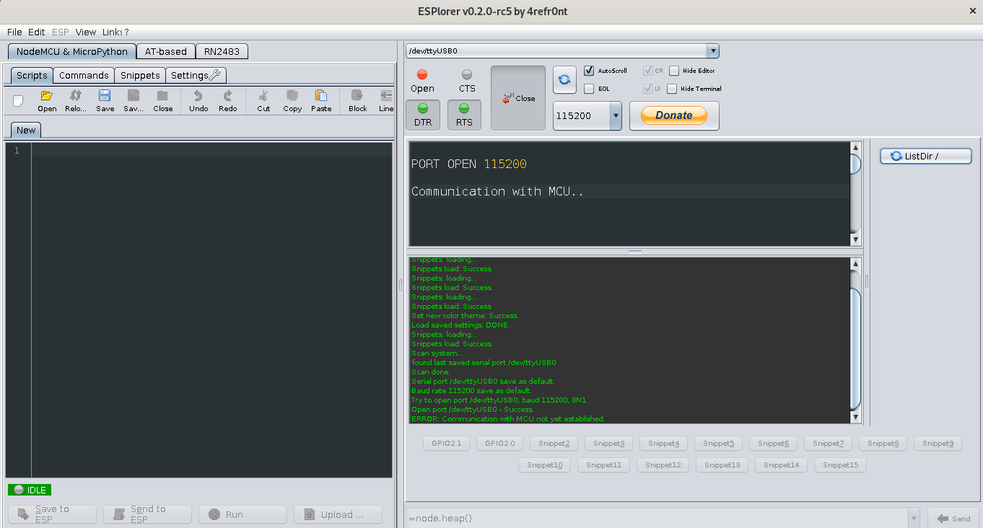Click the Save to ESP button

(x=52, y=514)
